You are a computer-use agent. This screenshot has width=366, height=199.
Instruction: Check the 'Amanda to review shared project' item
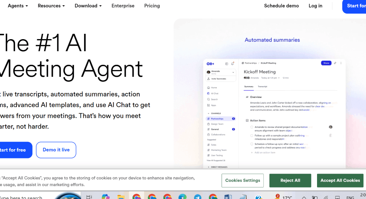pyautogui.click(x=252, y=127)
